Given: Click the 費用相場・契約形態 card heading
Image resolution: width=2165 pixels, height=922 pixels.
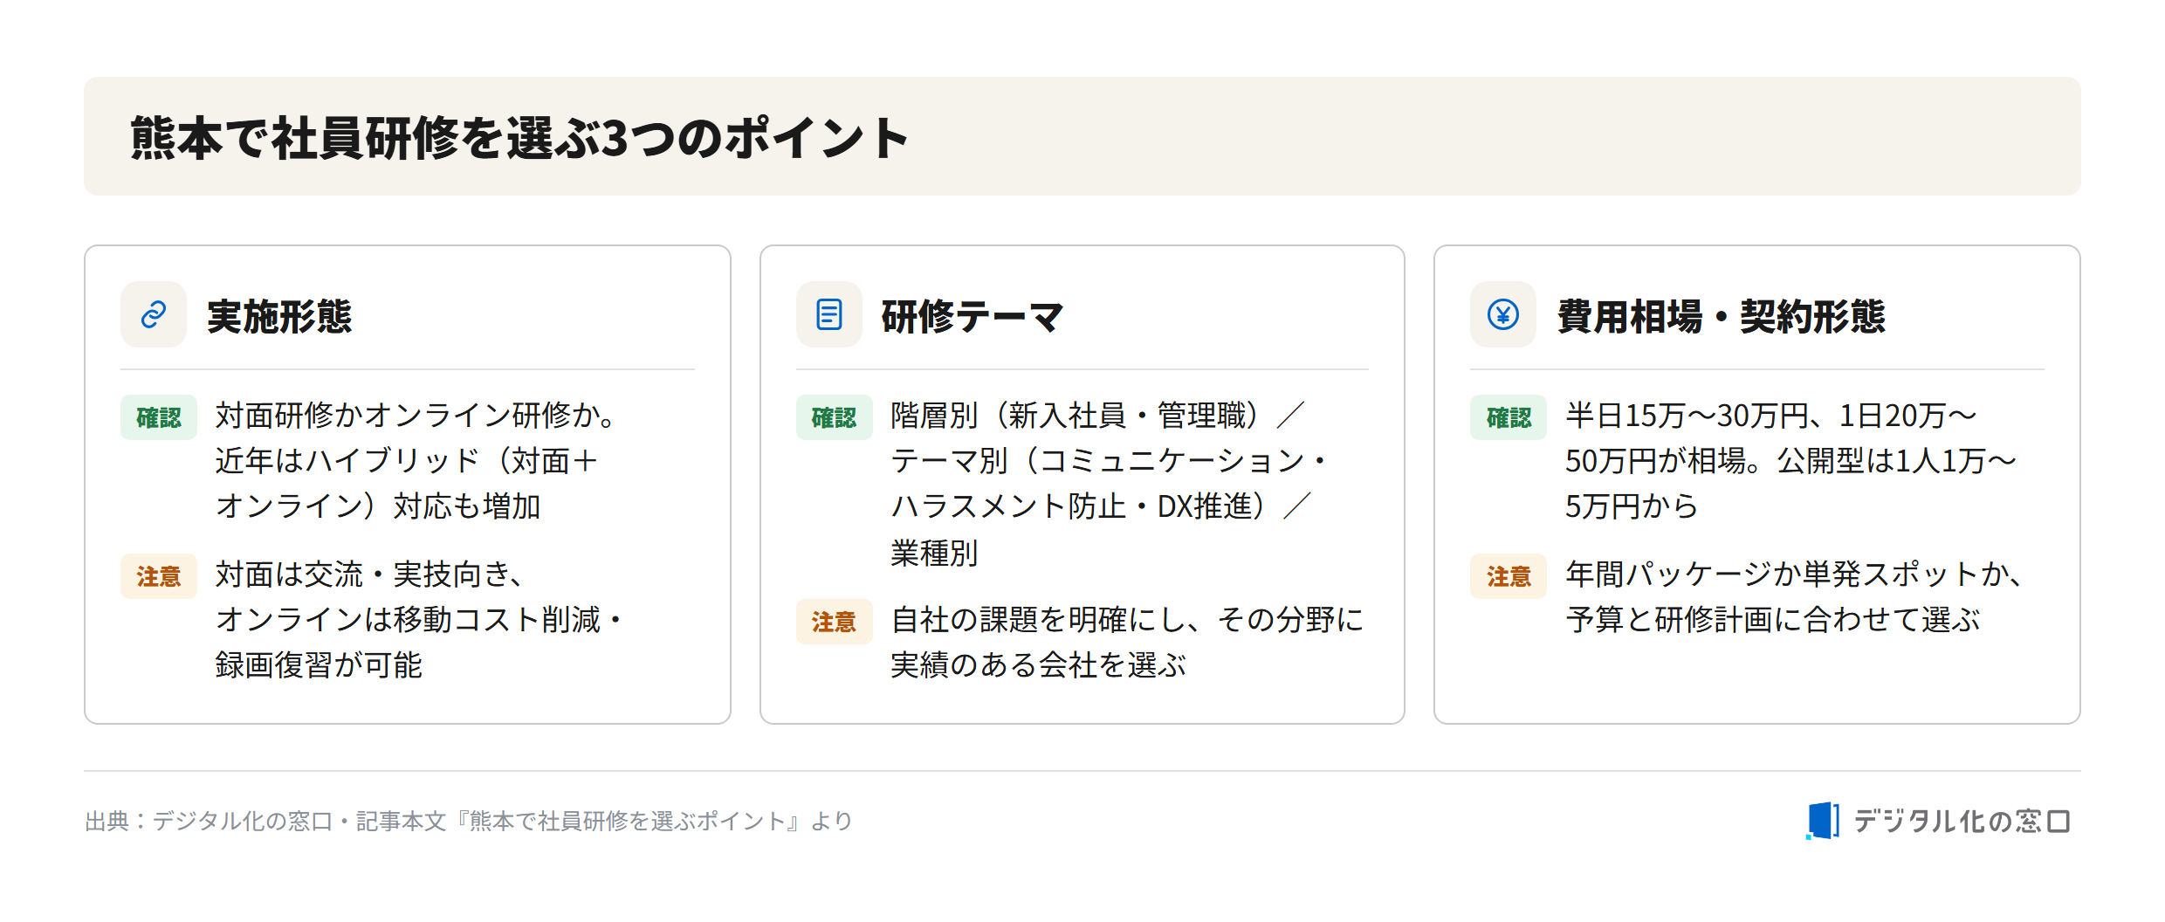Looking at the screenshot, I should [1722, 316].
